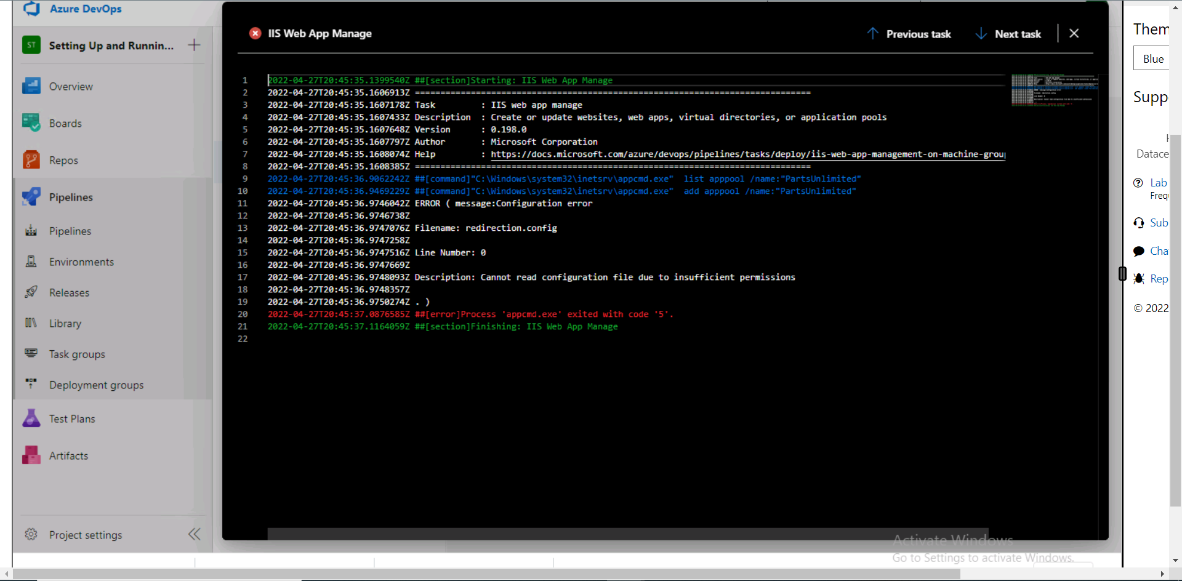Image resolution: width=1182 pixels, height=581 pixels.
Task: Select the Pipelines rocket icon
Action: pos(31,196)
